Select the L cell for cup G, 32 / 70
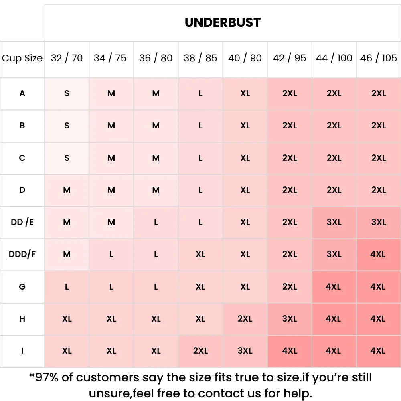401x401 pixels. click(x=67, y=287)
